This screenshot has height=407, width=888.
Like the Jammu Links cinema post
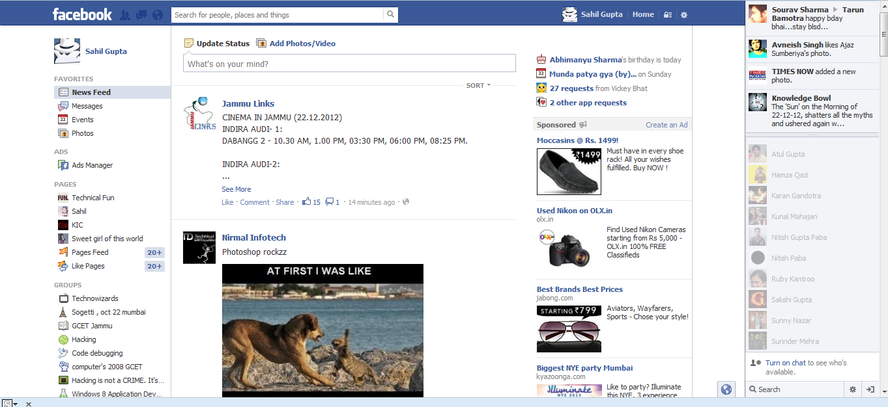pyautogui.click(x=227, y=202)
